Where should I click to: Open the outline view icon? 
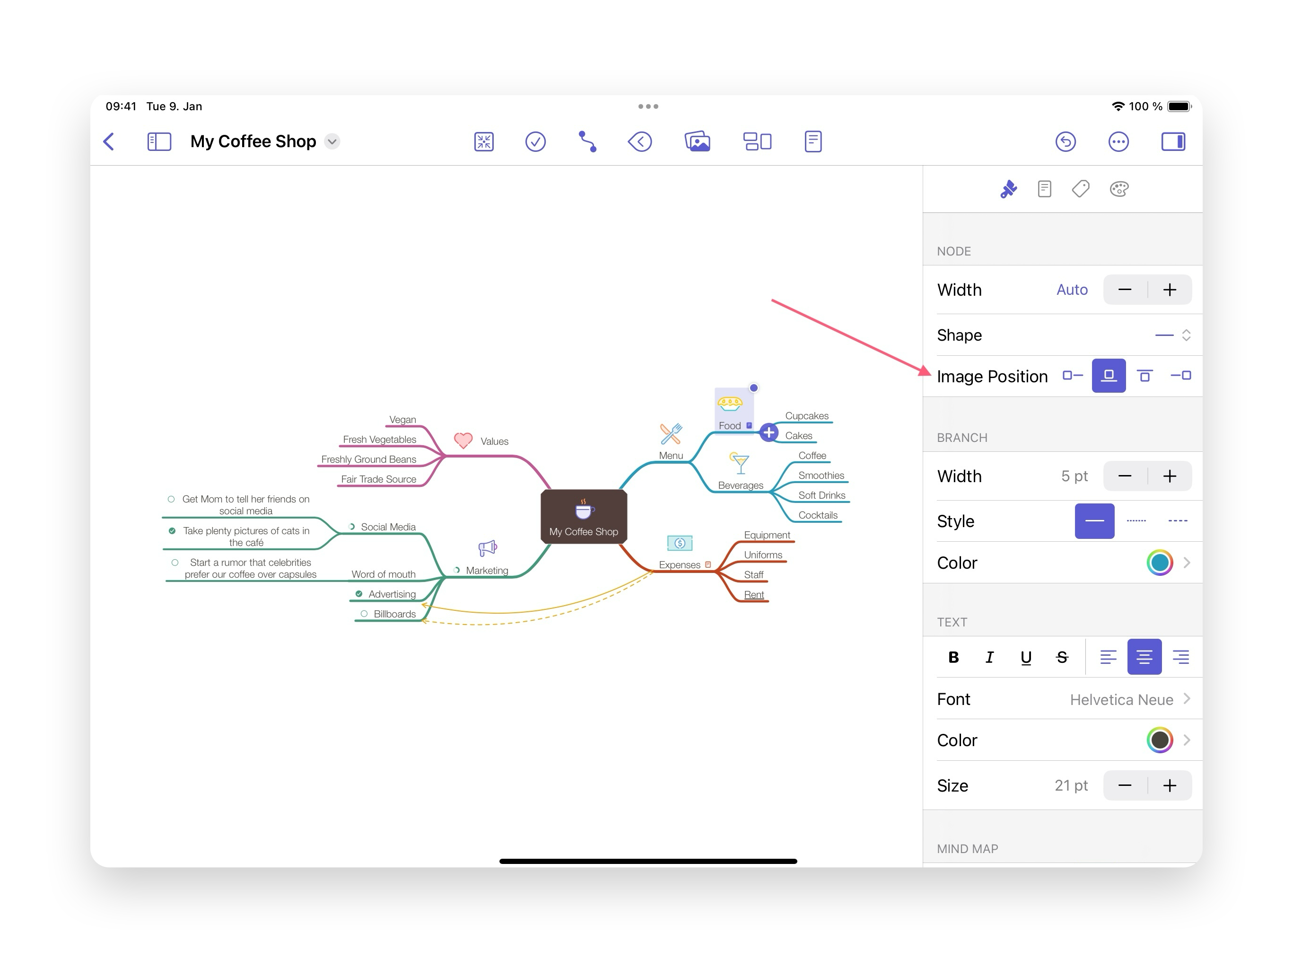812,141
